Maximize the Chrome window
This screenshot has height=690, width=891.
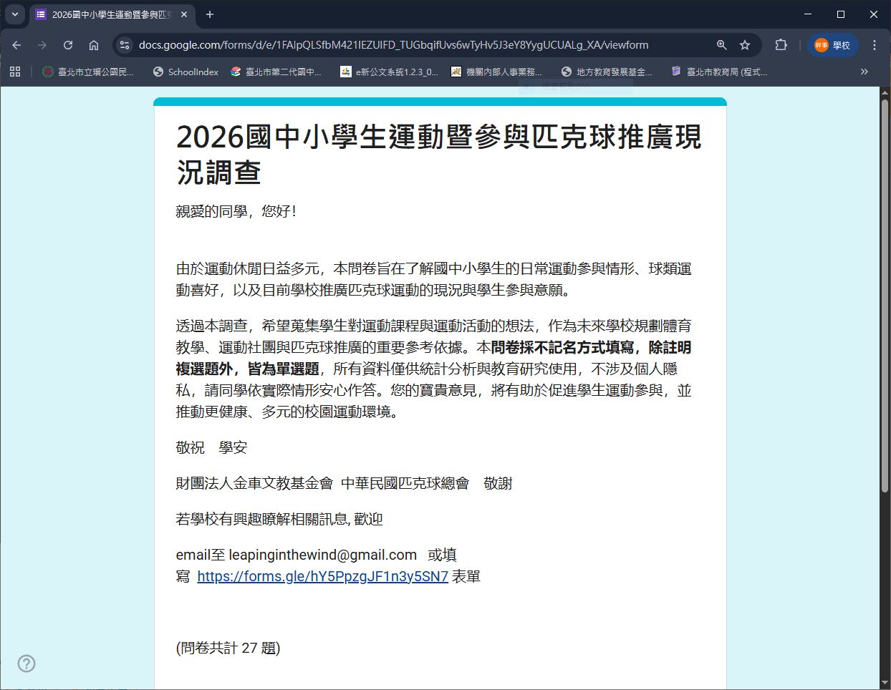(841, 14)
